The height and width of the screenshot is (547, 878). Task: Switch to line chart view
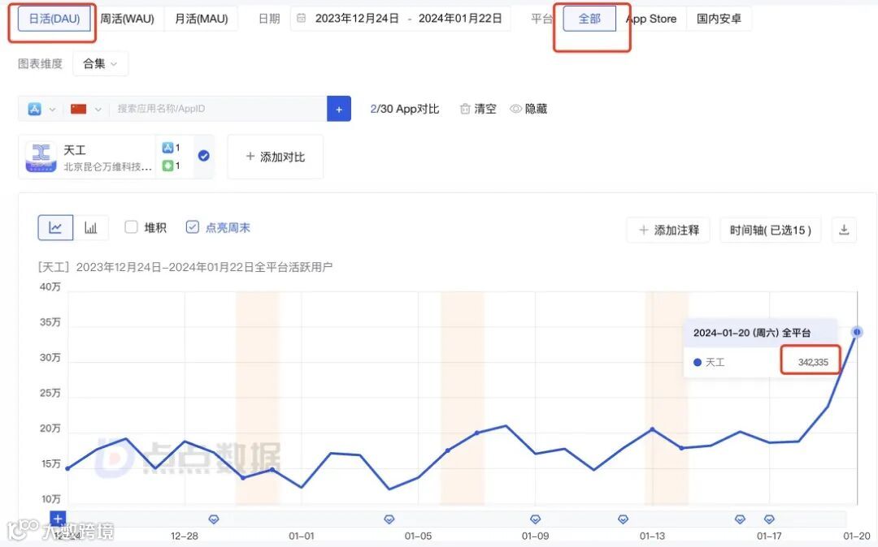click(x=55, y=228)
